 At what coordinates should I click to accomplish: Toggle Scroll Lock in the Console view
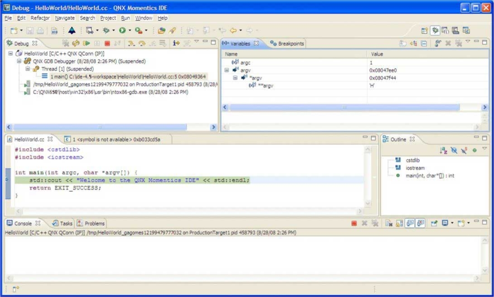click(x=399, y=223)
